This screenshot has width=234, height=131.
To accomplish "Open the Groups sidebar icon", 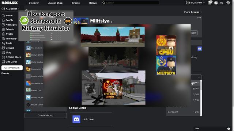I will tap(3, 48).
